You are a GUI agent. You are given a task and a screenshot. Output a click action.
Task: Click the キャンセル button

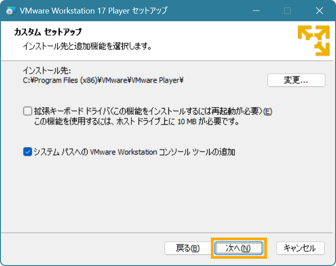[300, 248]
